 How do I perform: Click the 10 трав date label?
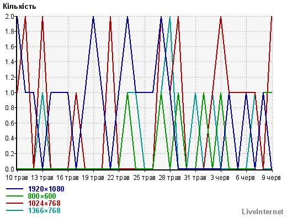(17, 178)
